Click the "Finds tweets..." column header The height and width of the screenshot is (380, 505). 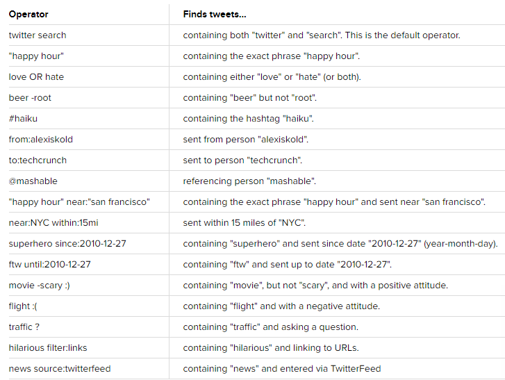(x=215, y=14)
